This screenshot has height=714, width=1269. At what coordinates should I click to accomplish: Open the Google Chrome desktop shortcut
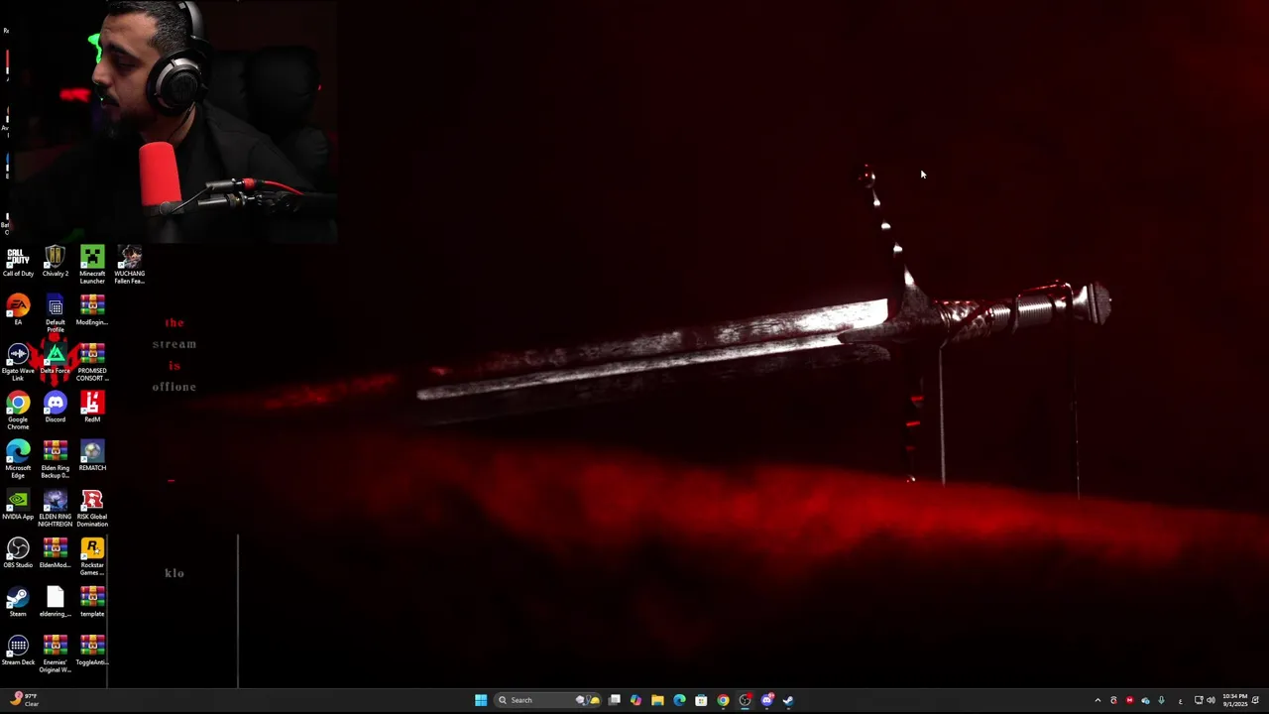[x=18, y=411]
